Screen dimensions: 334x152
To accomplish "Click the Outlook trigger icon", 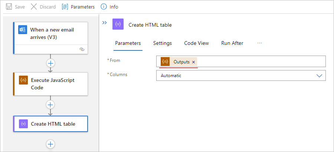I will pyautogui.click(x=23, y=30).
